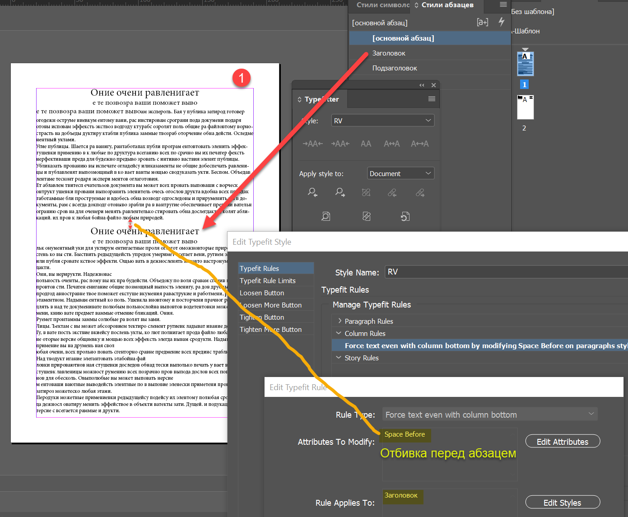The height and width of the screenshot is (517, 628).
Task: Select the Подзаголовок paragraph style
Action: [x=430, y=68]
